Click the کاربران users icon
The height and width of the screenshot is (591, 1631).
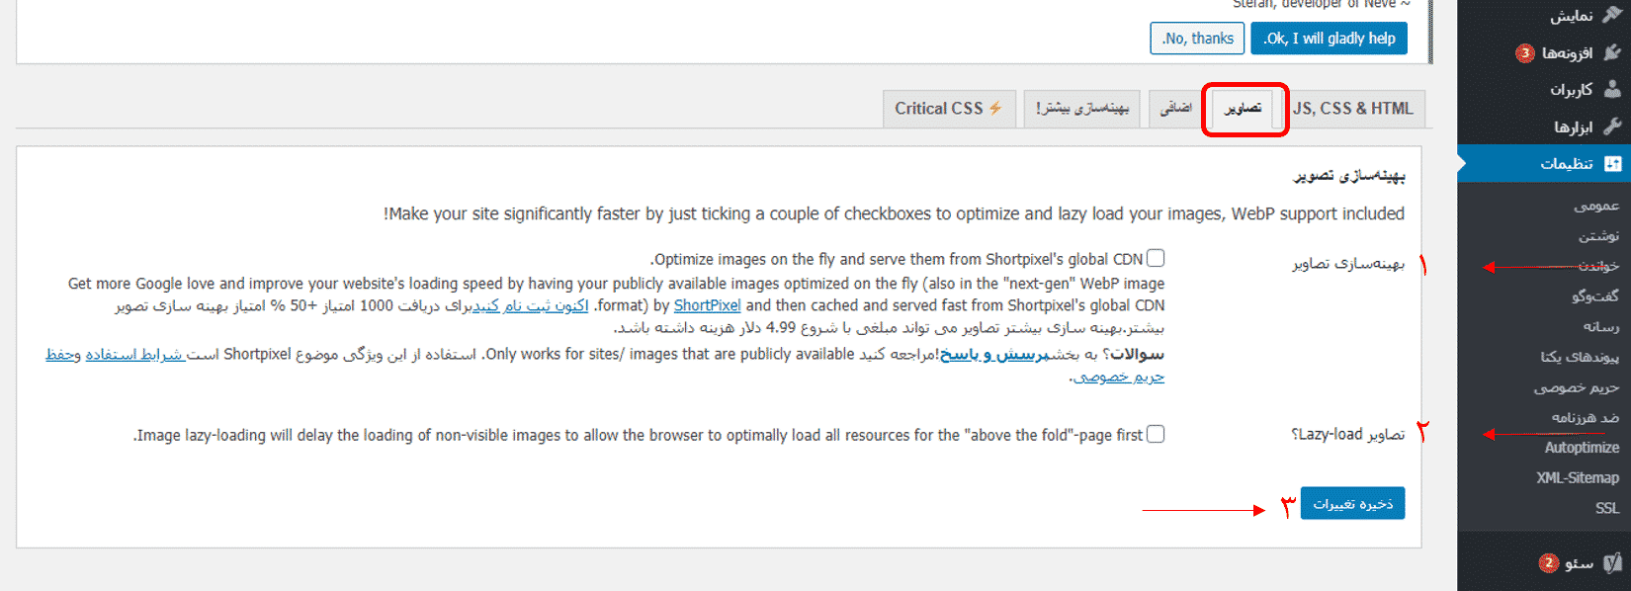1611,89
